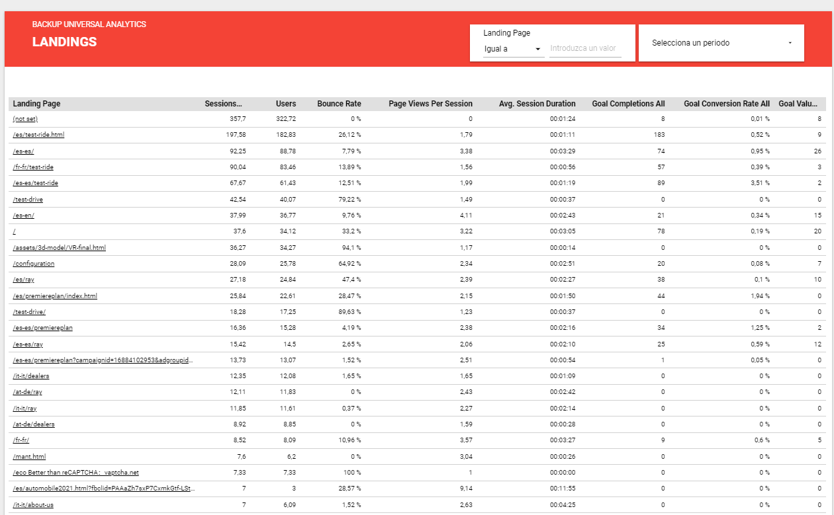834x515 pixels.
Task: Open the /test-drive/ link with trailing slash
Action: 29,312
